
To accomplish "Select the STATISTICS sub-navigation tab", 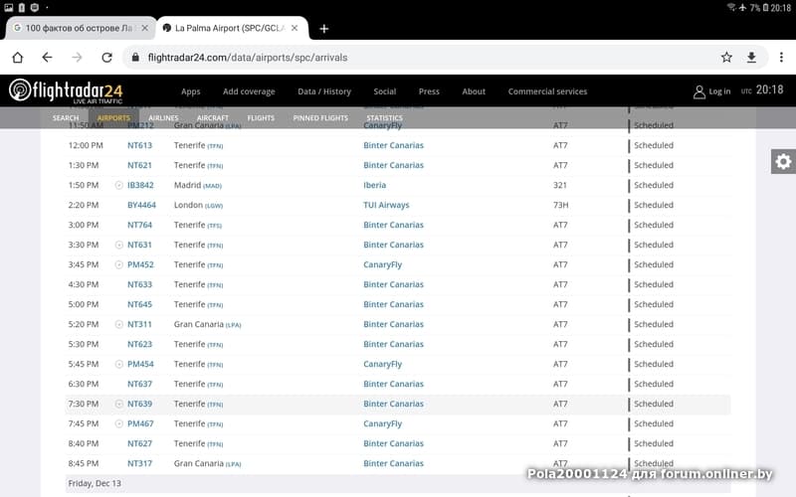I will (384, 117).
